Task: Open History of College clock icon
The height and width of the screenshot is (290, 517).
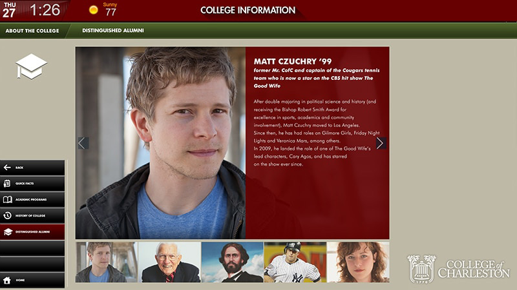Action: 7,215
